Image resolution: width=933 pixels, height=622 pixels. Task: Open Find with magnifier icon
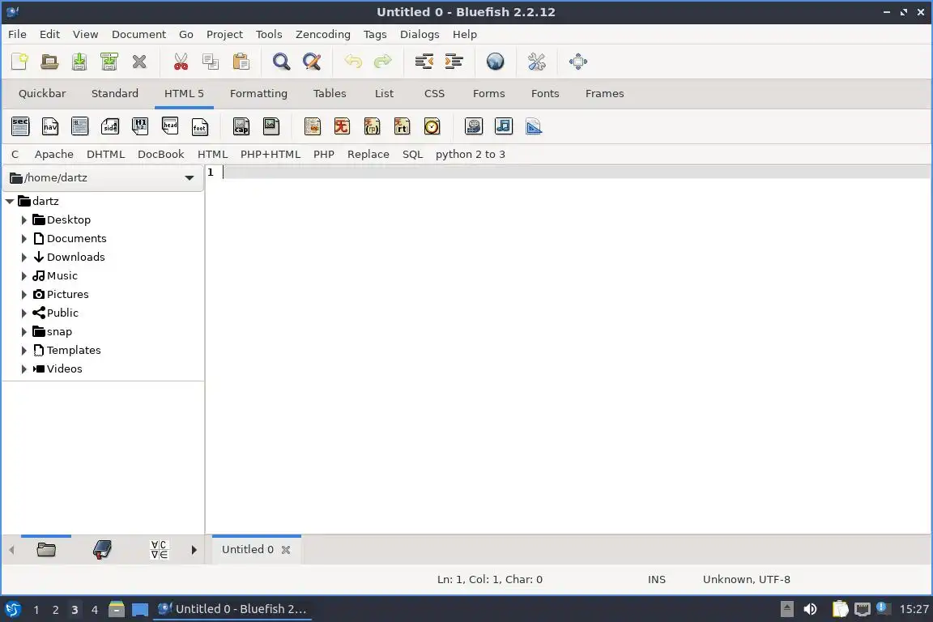pyautogui.click(x=282, y=62)
